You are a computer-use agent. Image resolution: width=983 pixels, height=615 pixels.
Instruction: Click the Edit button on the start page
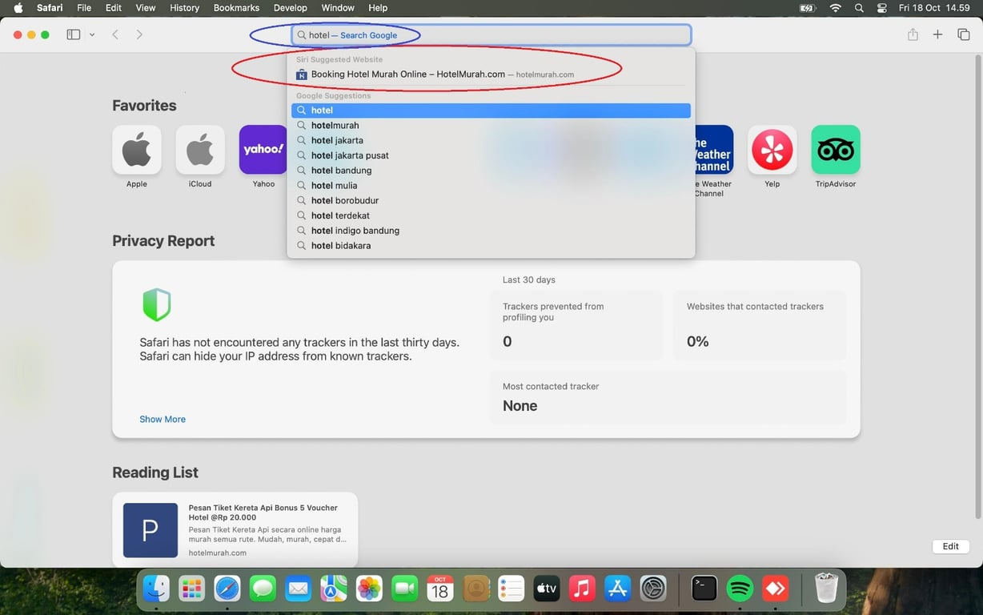click(x=951, y=546)
